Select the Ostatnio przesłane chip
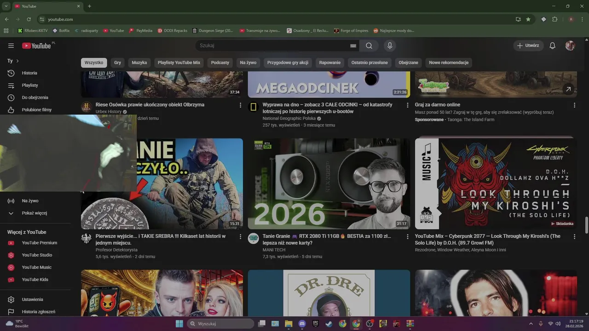589x331 pixels. click(x=370, y=63)
